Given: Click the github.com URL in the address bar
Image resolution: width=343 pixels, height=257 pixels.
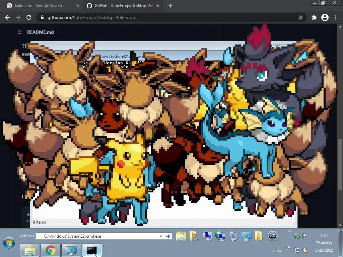Looking at the screenshot, I should [x=91, y=17].
